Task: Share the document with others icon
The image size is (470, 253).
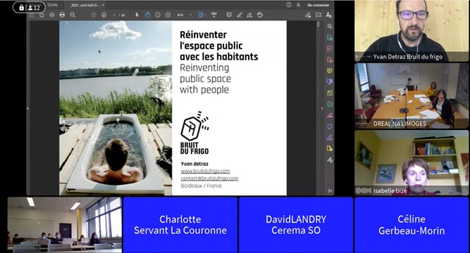Action: click(x=328, y=15)
